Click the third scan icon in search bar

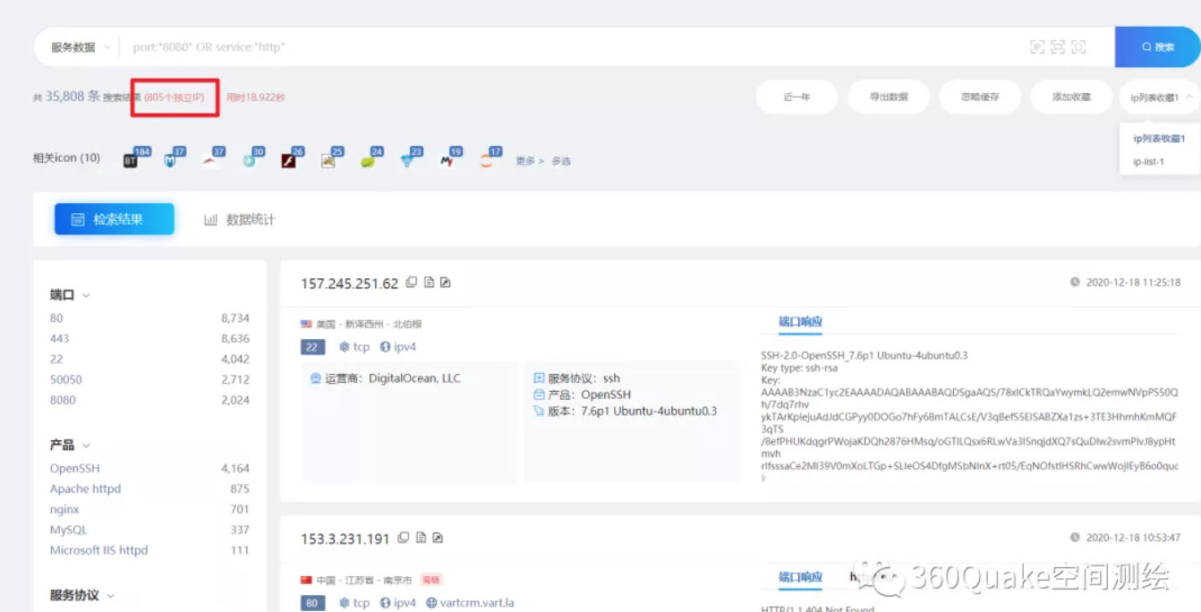click(1078, 47)
